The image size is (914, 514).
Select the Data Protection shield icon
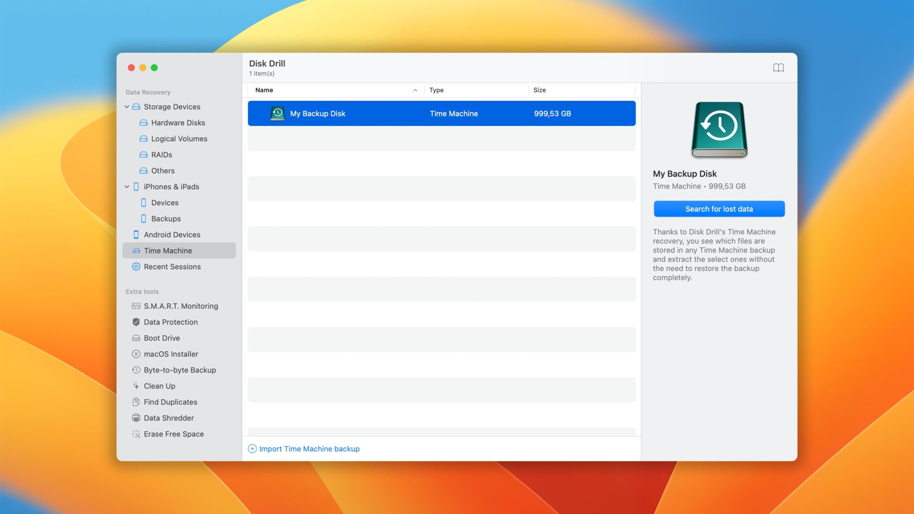(136, 322)
